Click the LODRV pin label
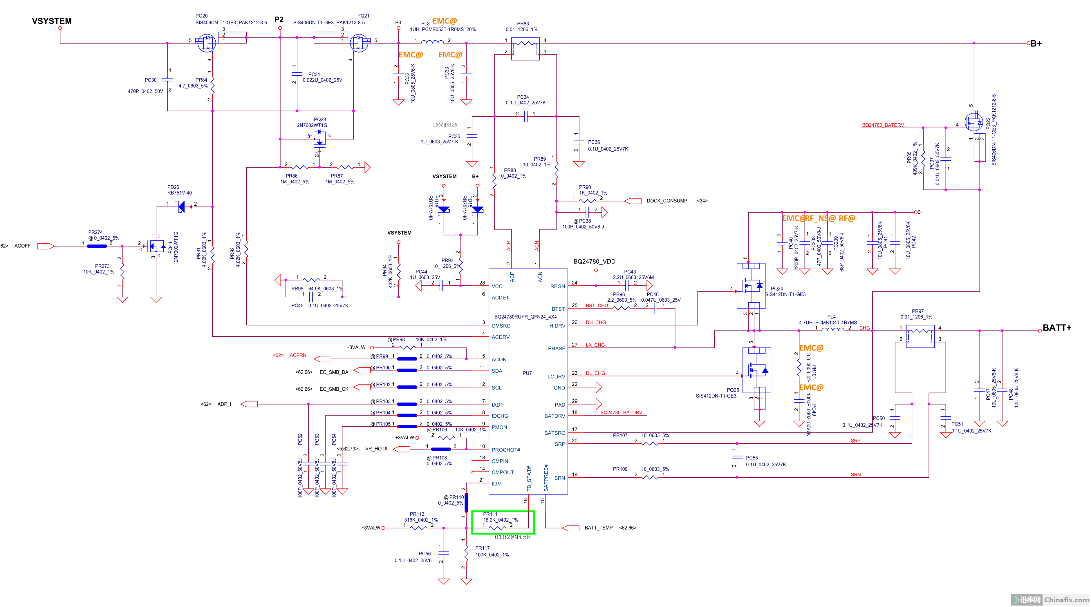Image resolution: width=1091 pixels, height=607 pixels. pyautogui.click(x=556, y=376)
